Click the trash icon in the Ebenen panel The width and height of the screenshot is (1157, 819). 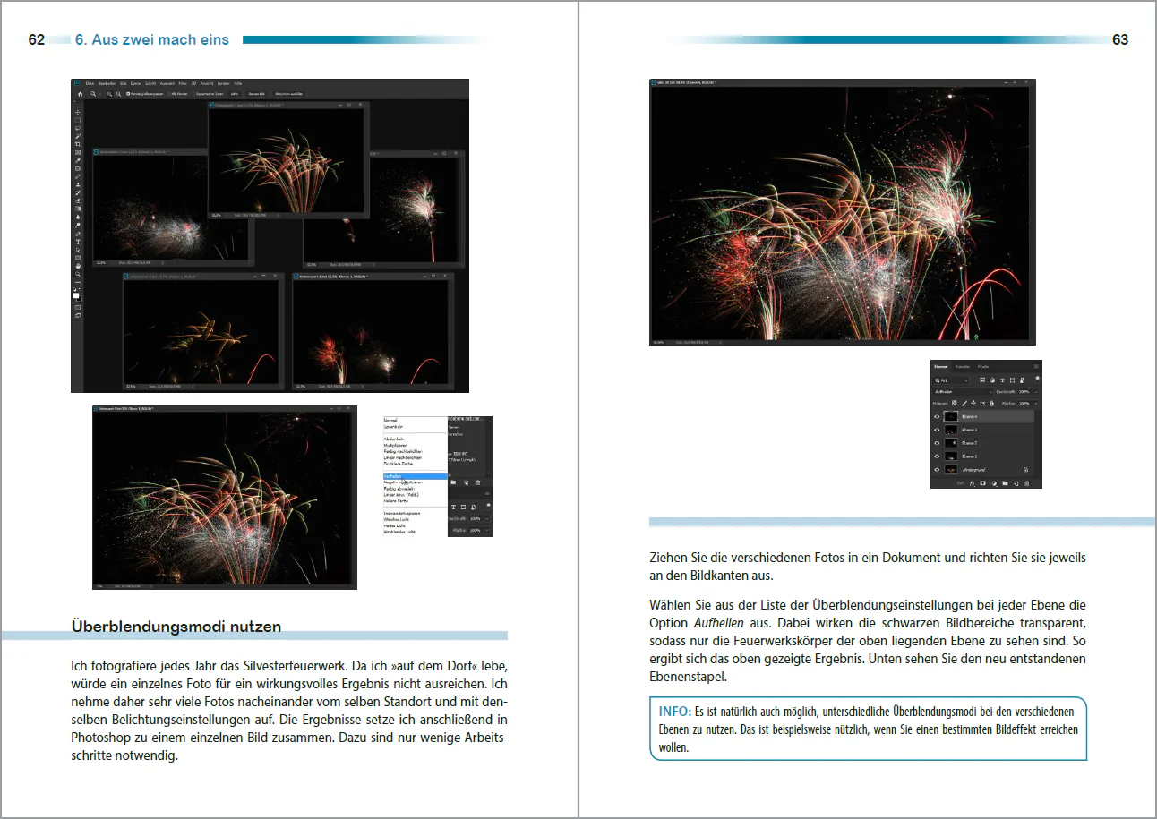click(x=1027, y=483)
